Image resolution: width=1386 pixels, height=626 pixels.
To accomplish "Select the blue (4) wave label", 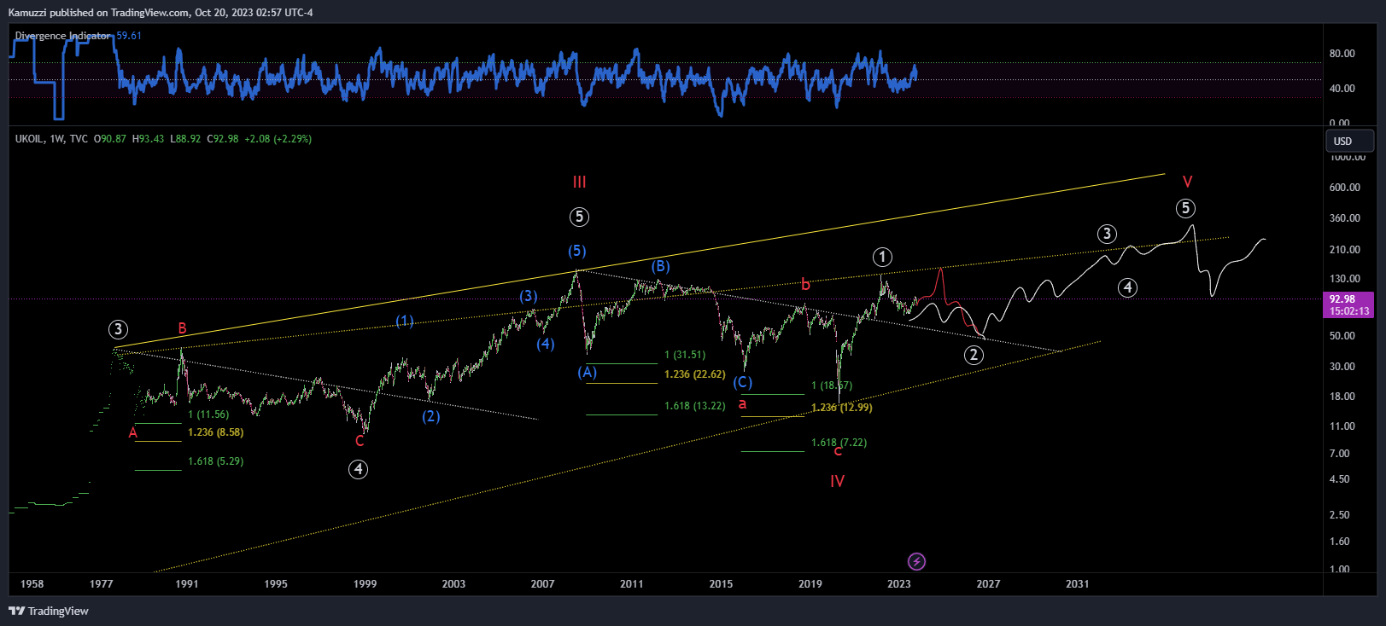I will tap(546, 344).
